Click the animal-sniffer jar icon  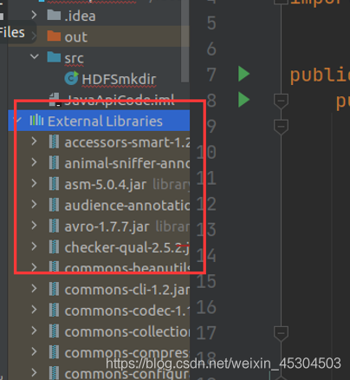[54, 163]
